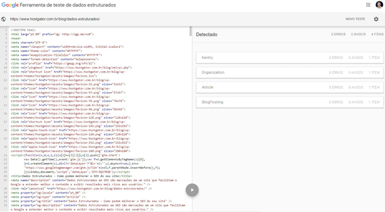Click the Google logo
The image size is (385, 212).
point(10,5)
